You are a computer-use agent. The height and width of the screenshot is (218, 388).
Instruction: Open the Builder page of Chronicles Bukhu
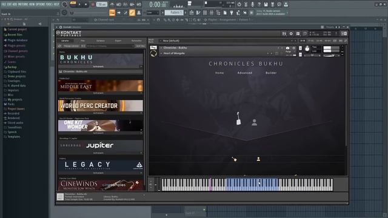click(x=271, y=73)
